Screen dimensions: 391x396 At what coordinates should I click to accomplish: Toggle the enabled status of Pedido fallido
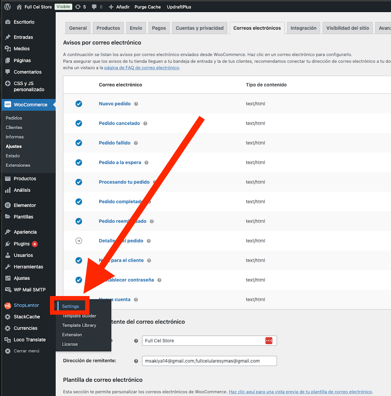coord(79,143)
